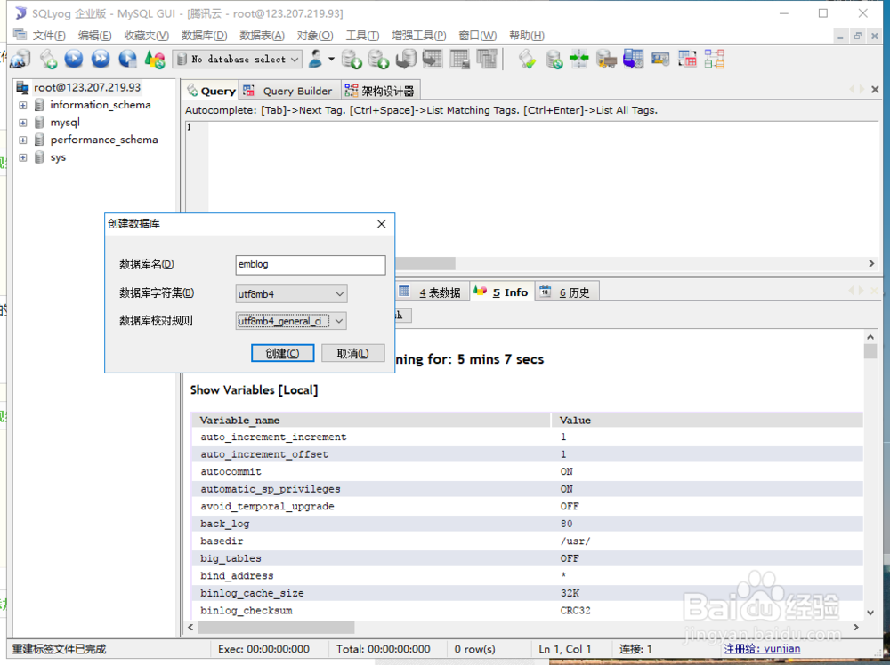Screen dimensions: 890x665
Task: Click the Execute All Queries fast-forward icon
Action: pyautogui.click(x=101, y=59)
